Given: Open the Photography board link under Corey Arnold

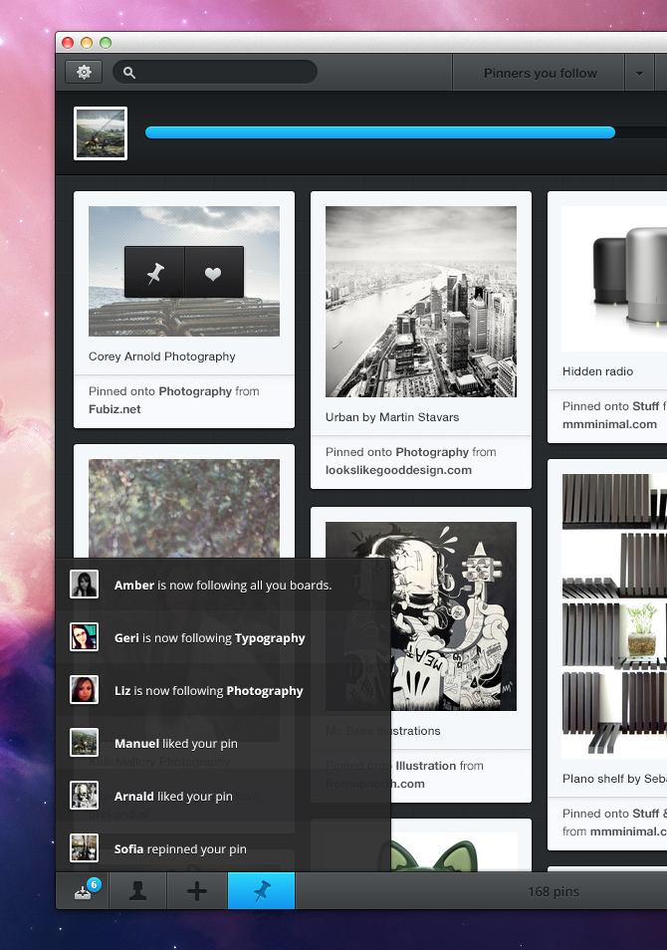Looking at the screenshot, I should [x=195, y=391].
